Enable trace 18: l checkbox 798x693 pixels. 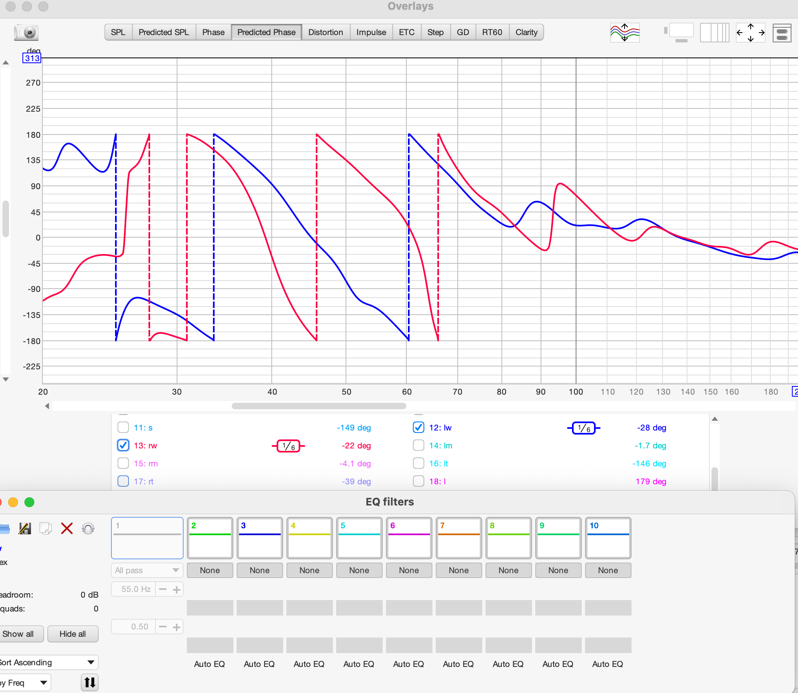point(419,481)
